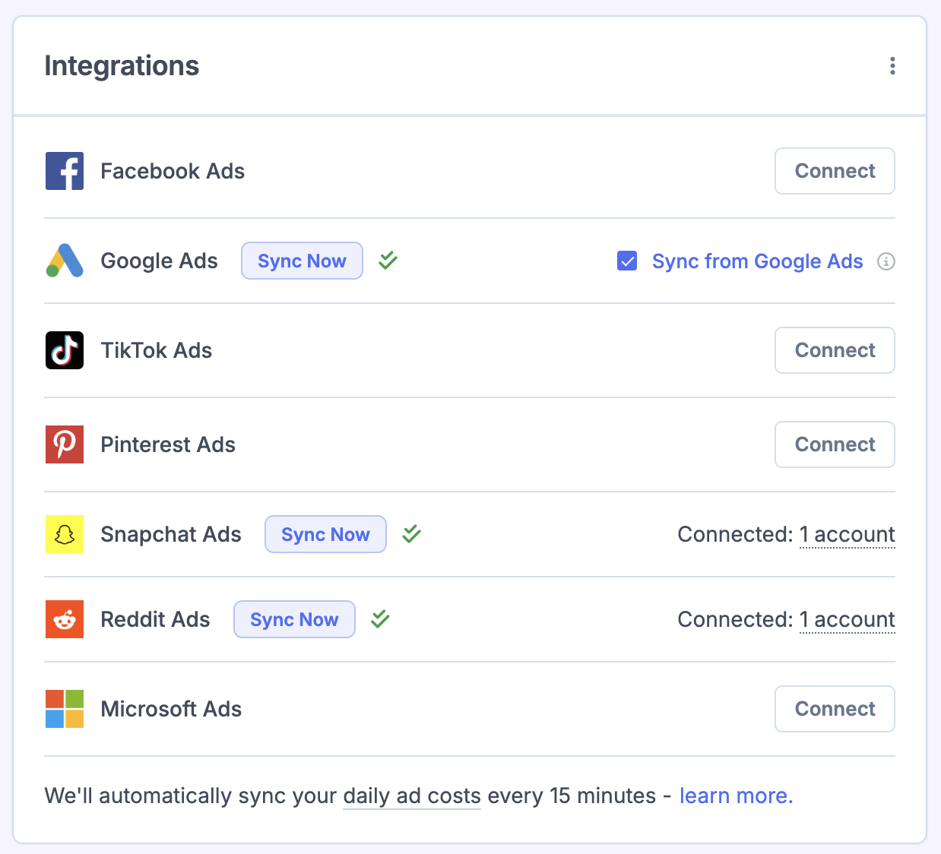The image size is (941, 854).
Task: Click the 'Google Ads' label
Action: [159, 261]
